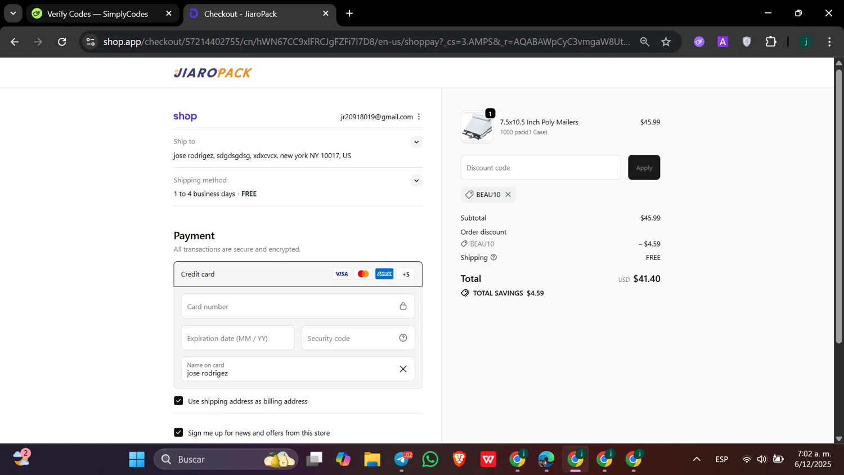This screenshot has height=475, width=844.
Task: Open the Windows Start menu
Action: 137,459
